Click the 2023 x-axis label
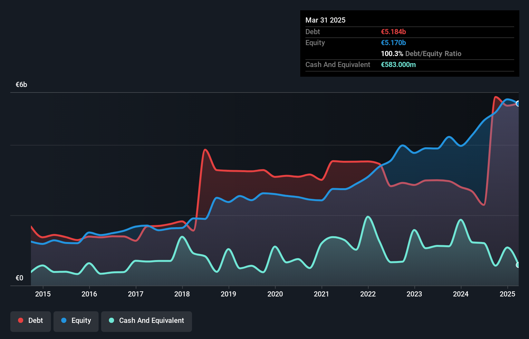The height and width of the screenshot is (339, 529). click(x=414, y=294)
